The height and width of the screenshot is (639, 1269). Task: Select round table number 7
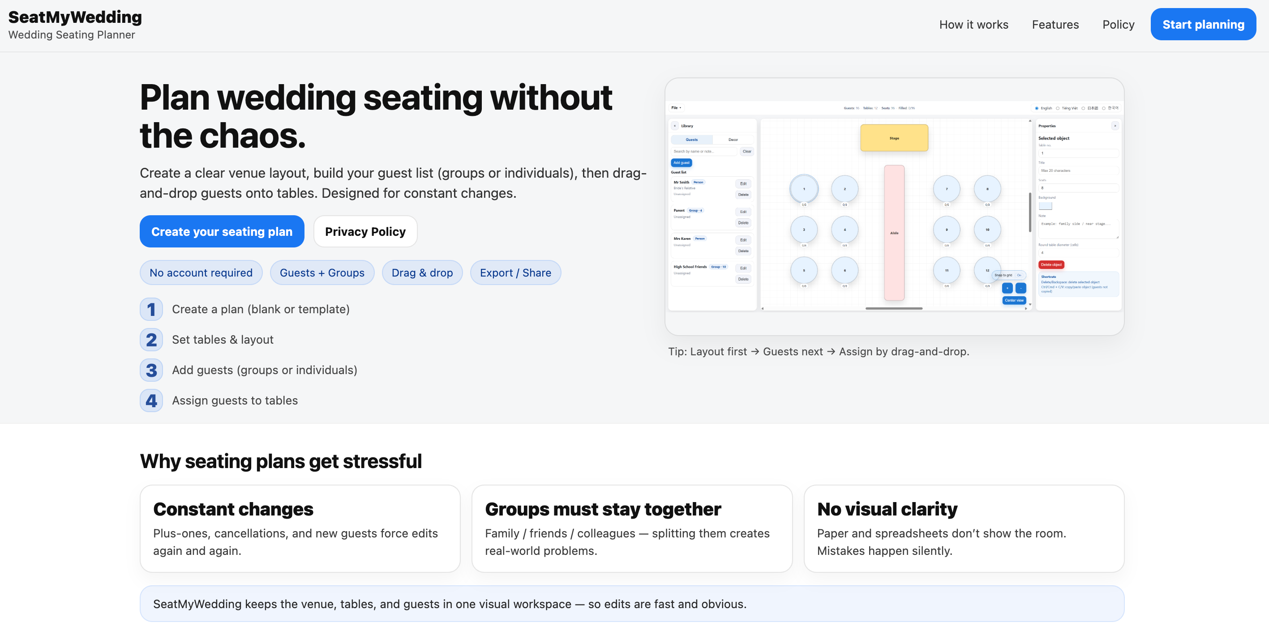pos(946,188)
